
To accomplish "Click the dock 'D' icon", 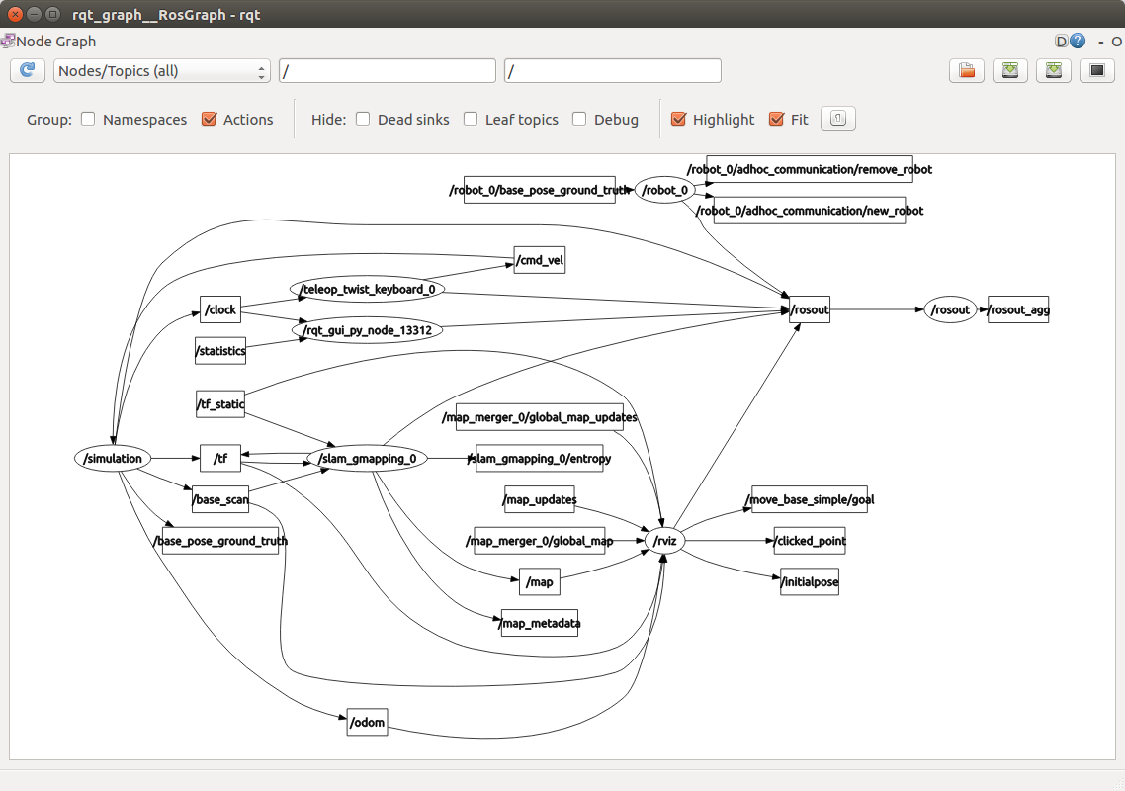I will [x=1061, y=41].
